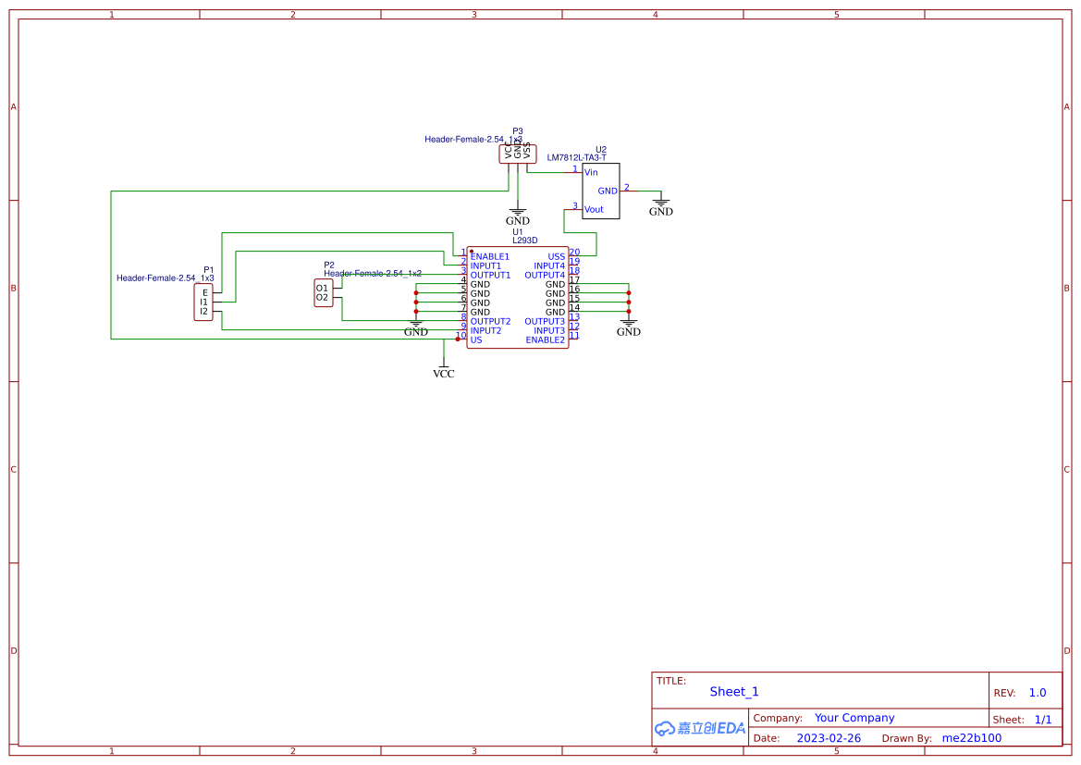This screenshot has height=765, width=1081.
Task: Select the date 2023-02-26 in title block
Action: (x=828, y=737)
